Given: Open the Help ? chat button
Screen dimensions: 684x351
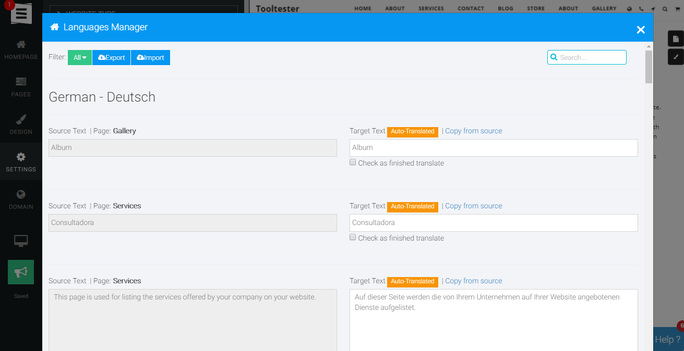Looking at the screenshot, I should 668,339.
